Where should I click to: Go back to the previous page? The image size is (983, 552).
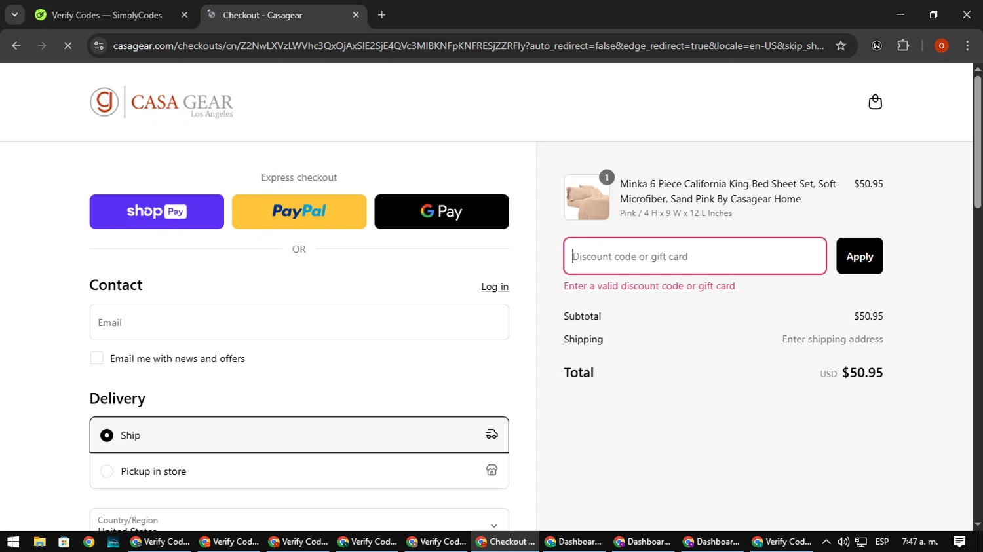16,46
